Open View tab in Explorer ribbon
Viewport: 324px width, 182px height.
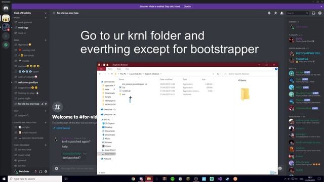point(127,69)
